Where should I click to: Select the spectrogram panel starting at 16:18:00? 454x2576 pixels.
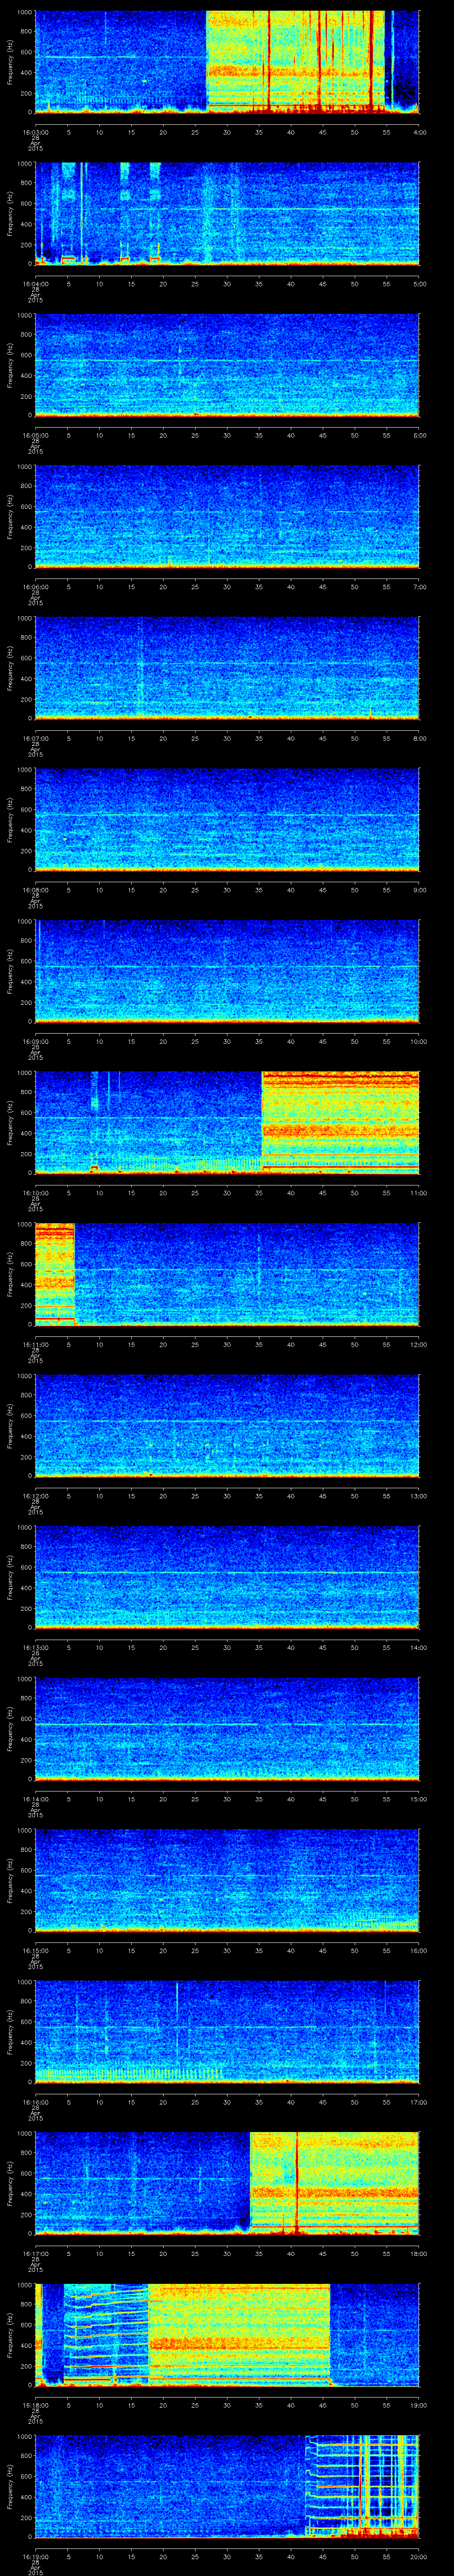point(227,2336)
